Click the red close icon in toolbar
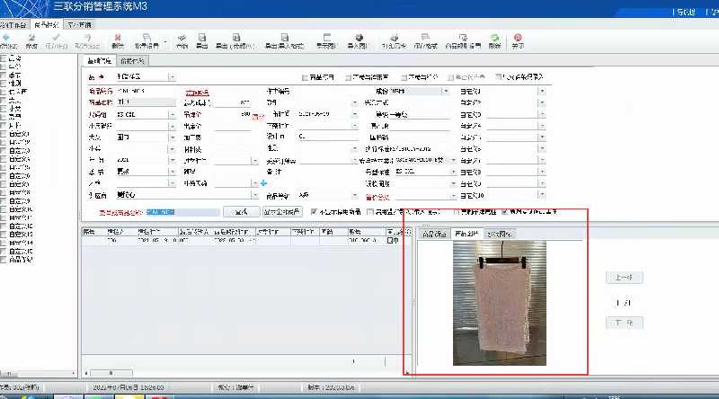The image size is (719, 399). pos(517,39)
